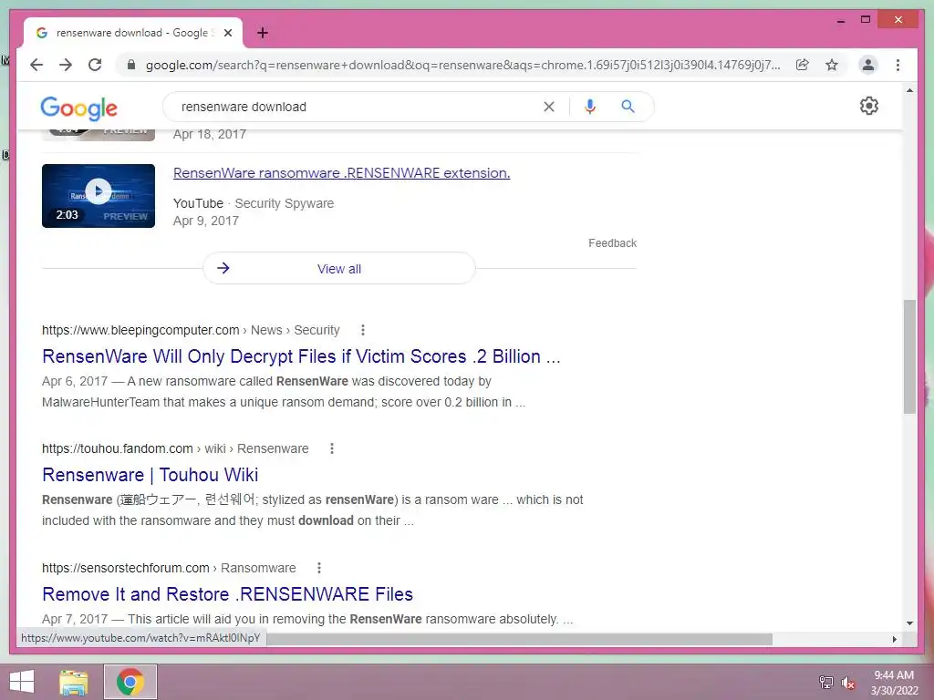Click the touhou.fandom.com breadcrumb URL

pyautogui.click(x=175, y=448)
